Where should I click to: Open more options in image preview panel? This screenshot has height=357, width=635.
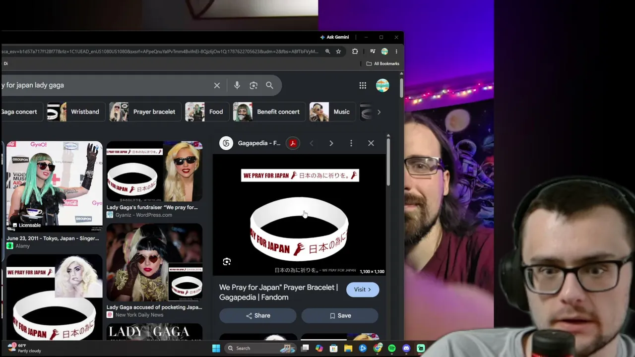(x=351, y=143)
